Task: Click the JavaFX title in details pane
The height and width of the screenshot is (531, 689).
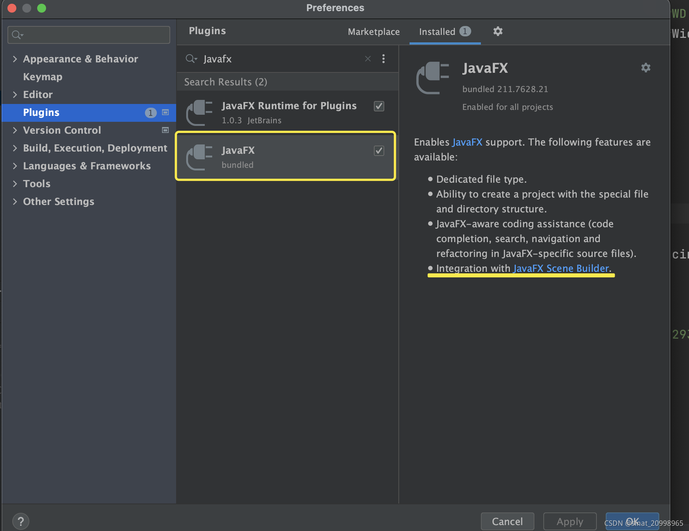Action: 485,68
